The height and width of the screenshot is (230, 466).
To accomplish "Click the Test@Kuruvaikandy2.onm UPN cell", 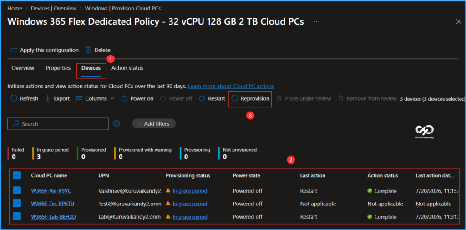I will (x=130, y=204).
